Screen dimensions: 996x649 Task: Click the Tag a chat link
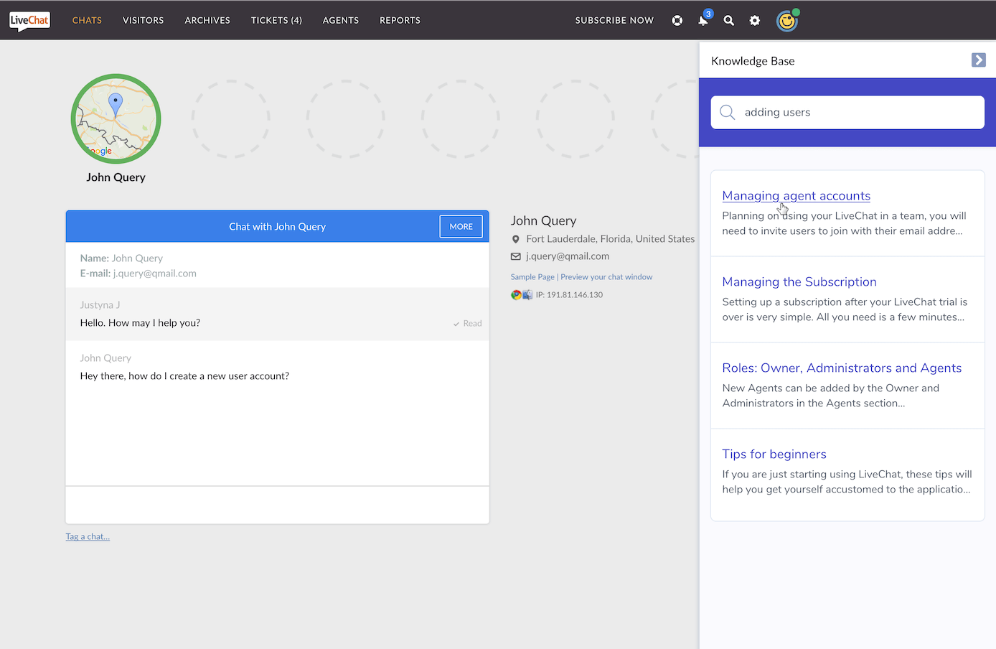pos(88,536)
